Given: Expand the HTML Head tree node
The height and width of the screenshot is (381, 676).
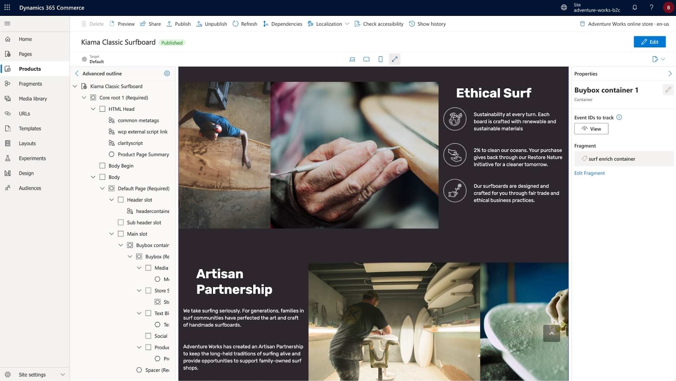Looking at the screenshot, I should (x=92, y=109).
